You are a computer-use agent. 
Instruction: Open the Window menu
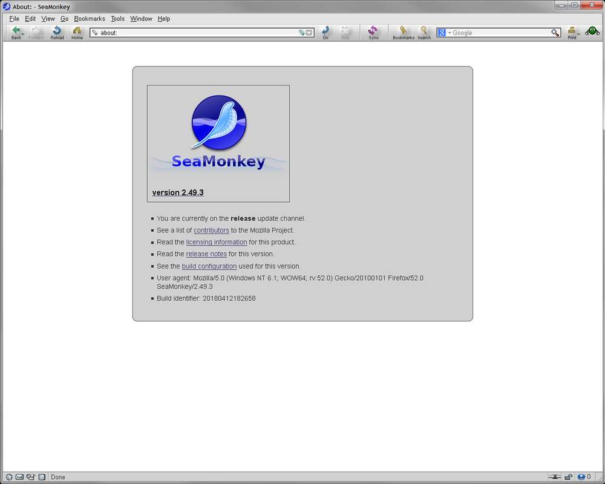coord(141,19)
